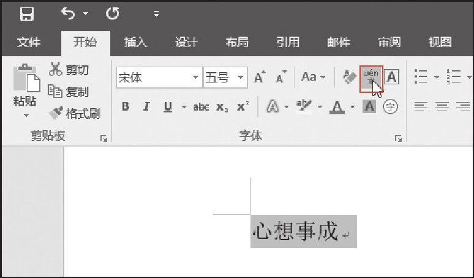Align text left
The width and height of the screenshot is (474, 278).
421,106
